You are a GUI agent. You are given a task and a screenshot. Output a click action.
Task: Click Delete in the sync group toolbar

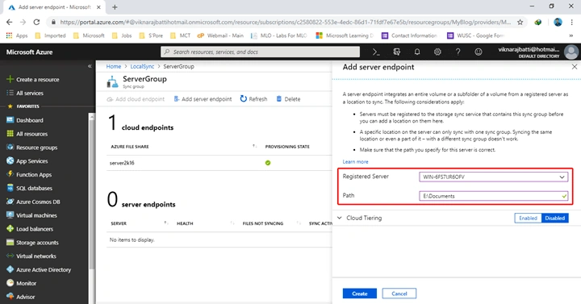click(288, 99)
